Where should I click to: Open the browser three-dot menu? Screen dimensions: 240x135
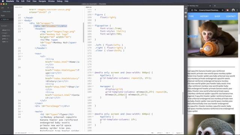[x=237, y=10]
